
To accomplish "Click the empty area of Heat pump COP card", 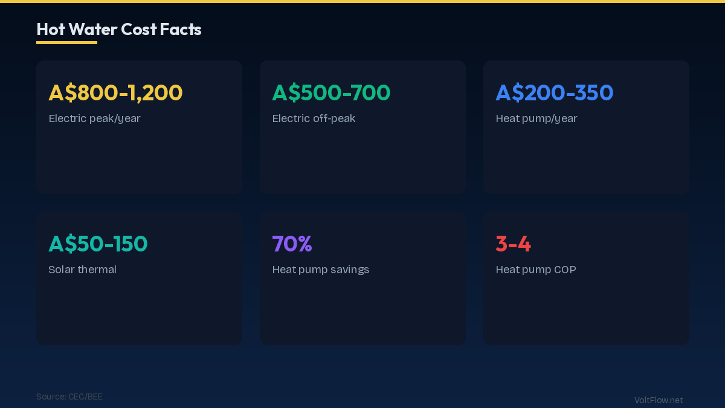I will pos(586,311).
